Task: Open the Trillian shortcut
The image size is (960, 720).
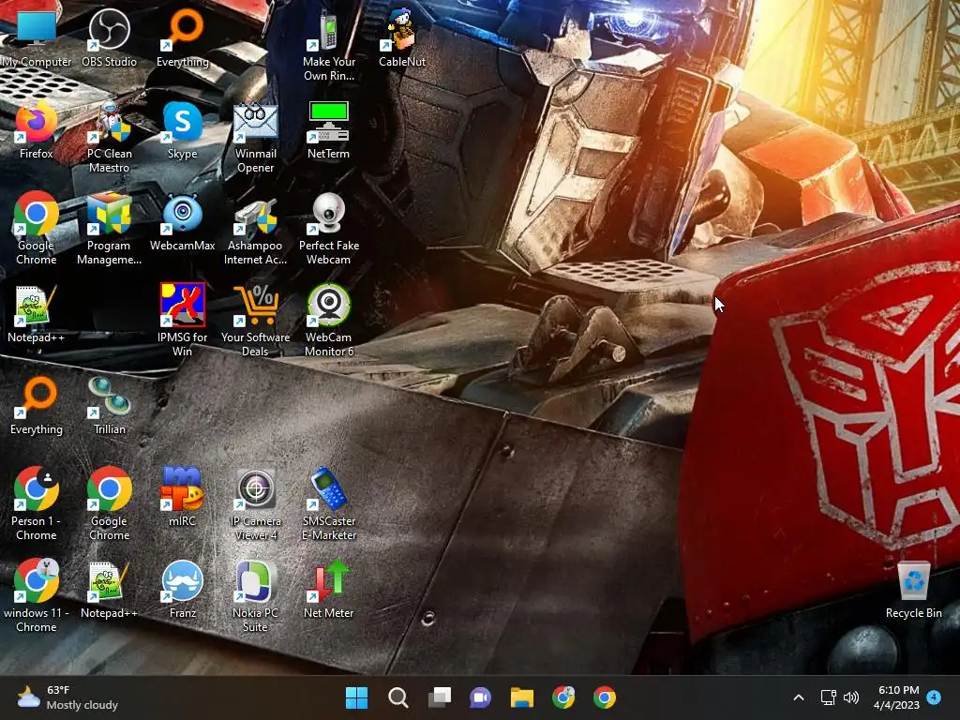Action: click(109, 405)
